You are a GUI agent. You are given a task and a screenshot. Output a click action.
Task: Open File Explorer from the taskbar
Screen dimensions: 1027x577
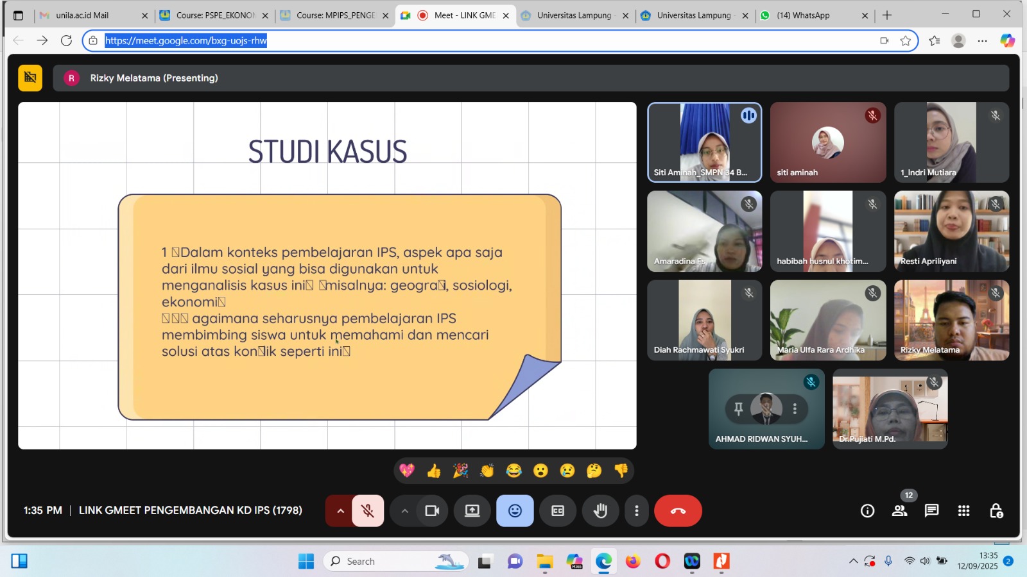545,562
